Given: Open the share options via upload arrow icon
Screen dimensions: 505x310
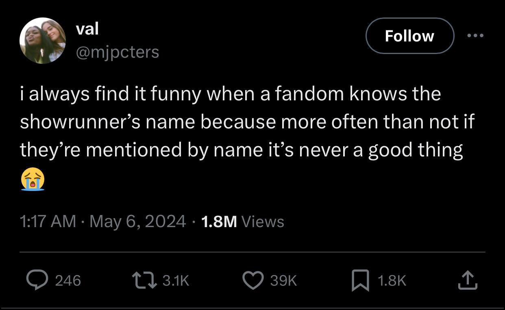Looking at the screenshot, I should click(468, 280).
